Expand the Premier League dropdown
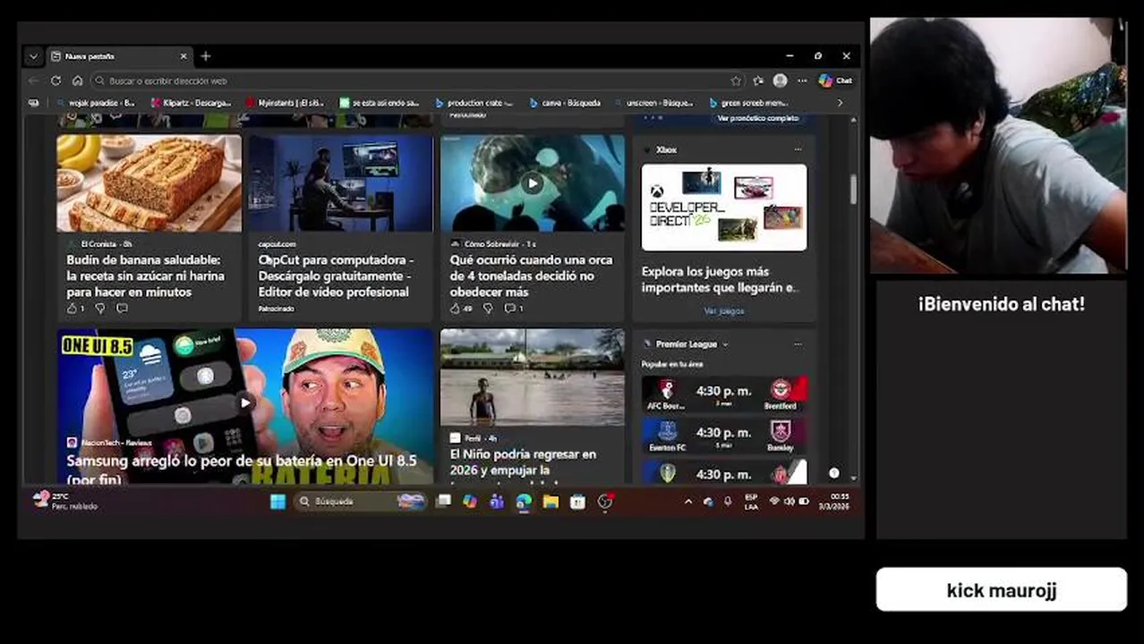 click(x=725, y=344)
